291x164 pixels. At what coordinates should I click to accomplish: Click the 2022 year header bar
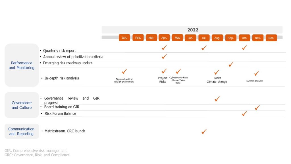click(192, 30)
